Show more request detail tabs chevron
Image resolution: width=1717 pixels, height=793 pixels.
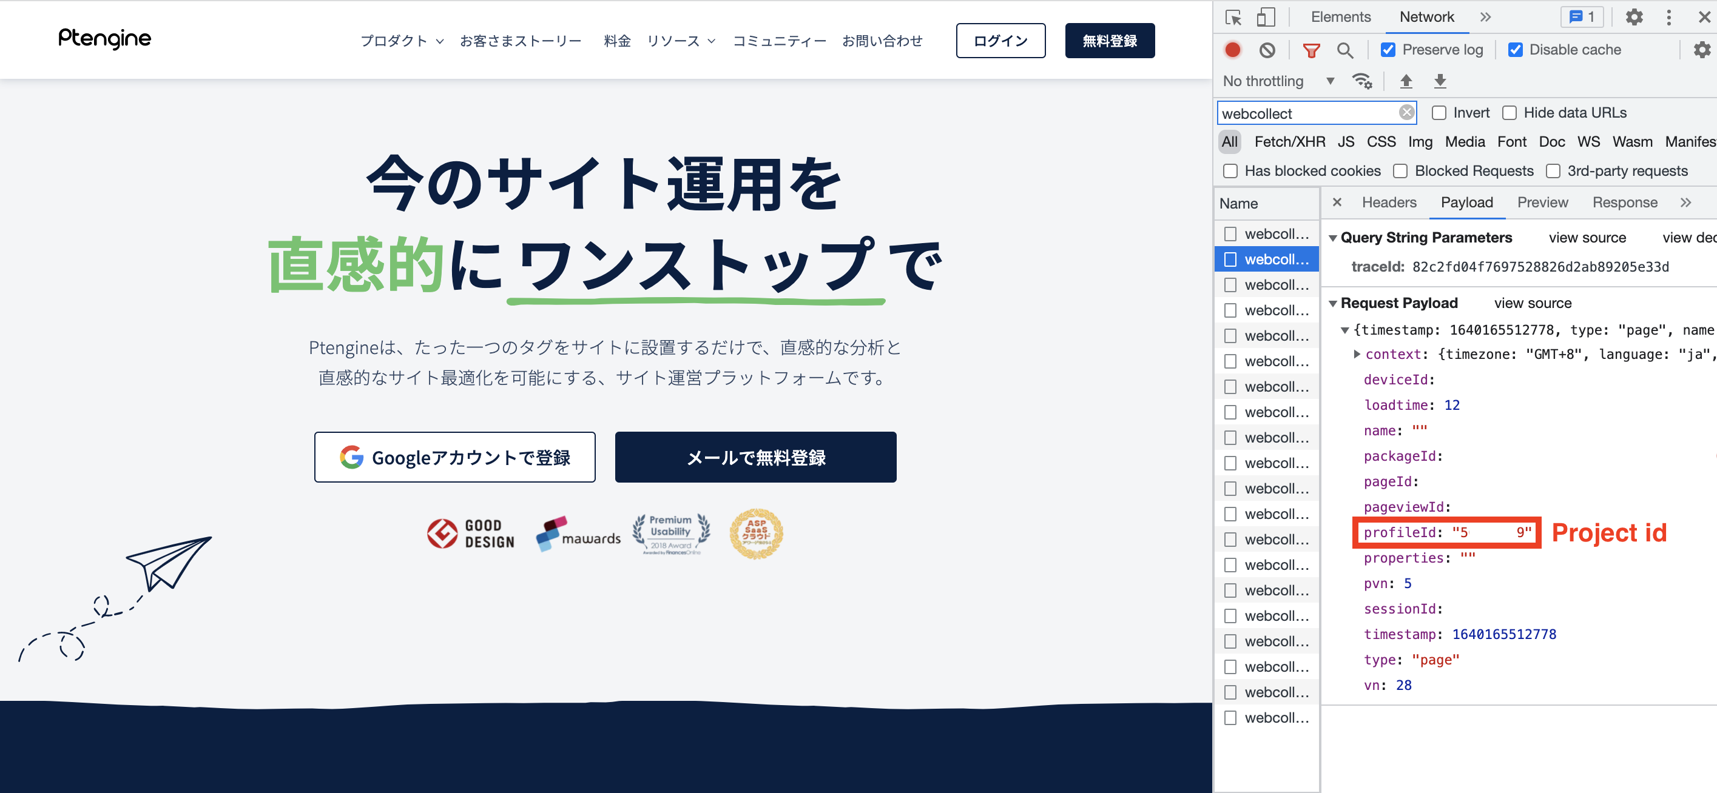click(x=1685, y=202)
